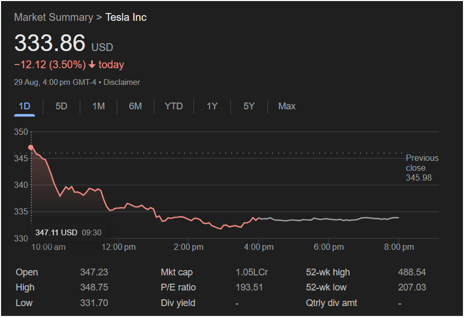Click the Previous close 345.98 label
464x317 pixels.
422,168
